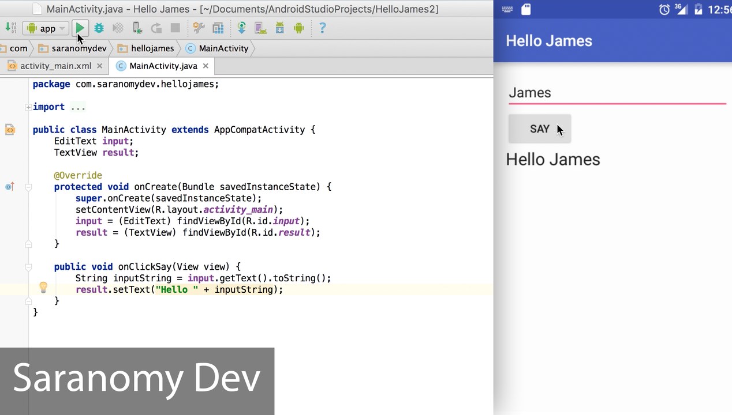
Task: Open the app run configuration dropdown
Action: click(46, 28)
